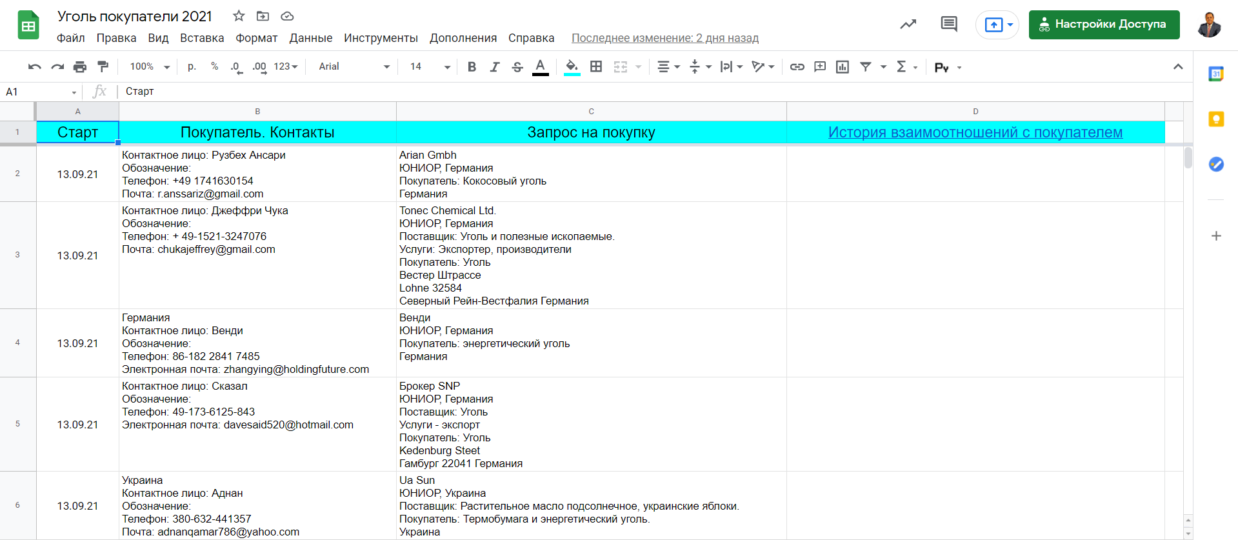
Task: Click the insert link icon
Action: point(797,66)
